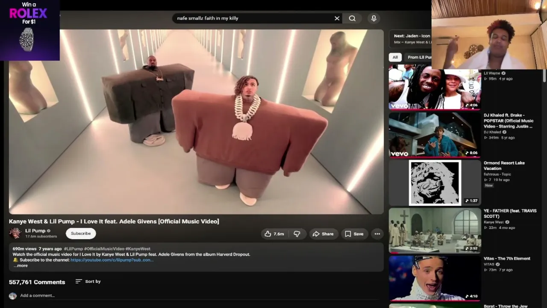Open the Lil Pump channel name link
Screen dimensions: 547x308
pos(35,231)
